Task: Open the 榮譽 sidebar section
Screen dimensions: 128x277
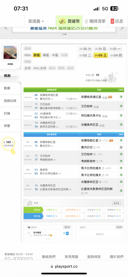Action: [10, 126]
